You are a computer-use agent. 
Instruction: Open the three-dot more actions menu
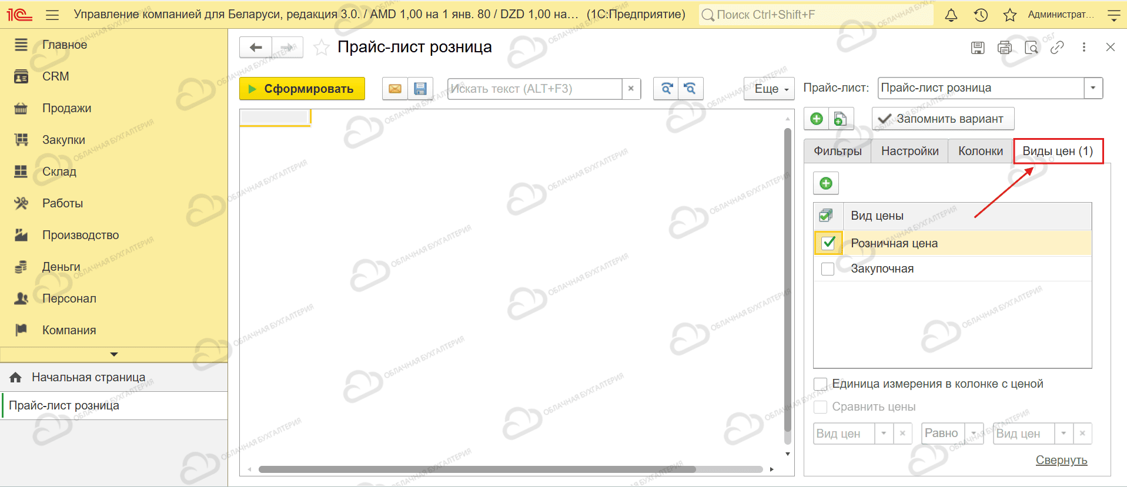click(x=1084, y=48)
